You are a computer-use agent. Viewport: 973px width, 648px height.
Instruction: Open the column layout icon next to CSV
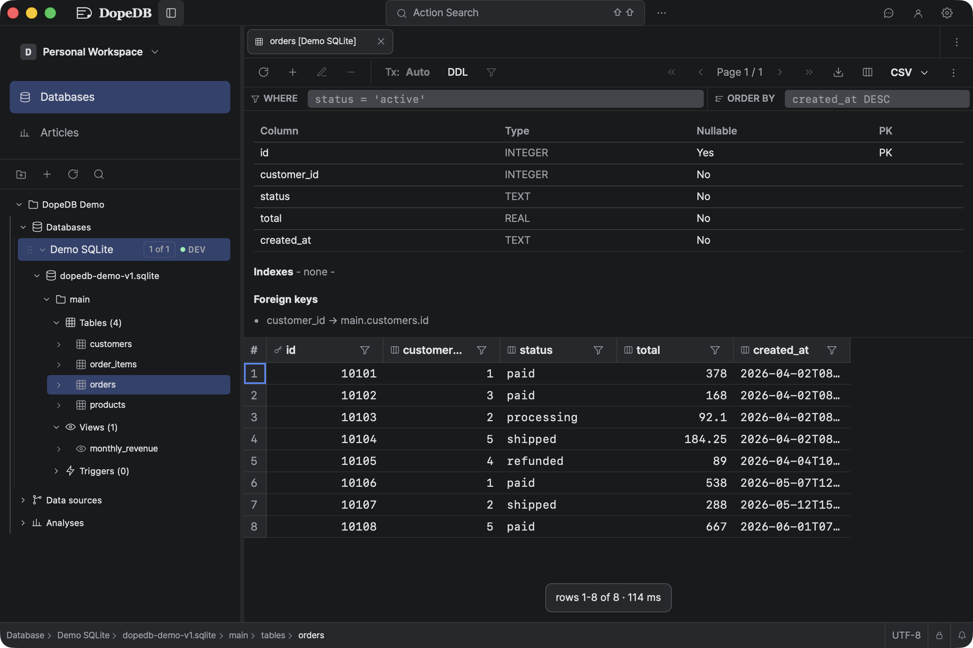tap(867, 72)
